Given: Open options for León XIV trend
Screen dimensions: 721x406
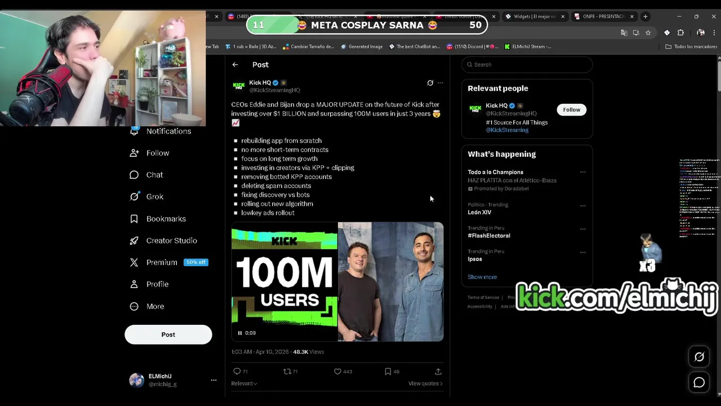Looking at the screenshot, I should pyautogui.click(x=582, y=205).
